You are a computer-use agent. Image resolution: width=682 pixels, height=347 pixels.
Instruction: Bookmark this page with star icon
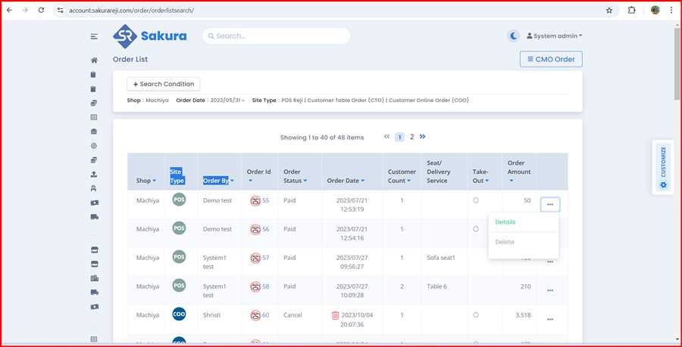[x=609, y=11]
